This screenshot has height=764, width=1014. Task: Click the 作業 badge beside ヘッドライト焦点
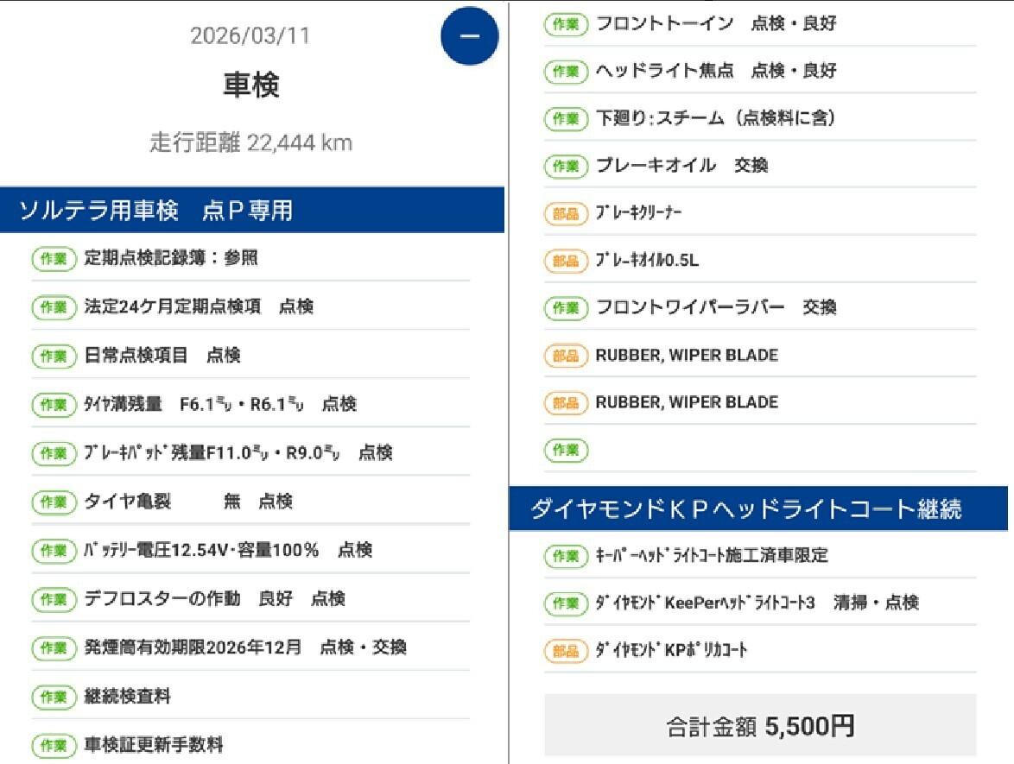[566, 71]
